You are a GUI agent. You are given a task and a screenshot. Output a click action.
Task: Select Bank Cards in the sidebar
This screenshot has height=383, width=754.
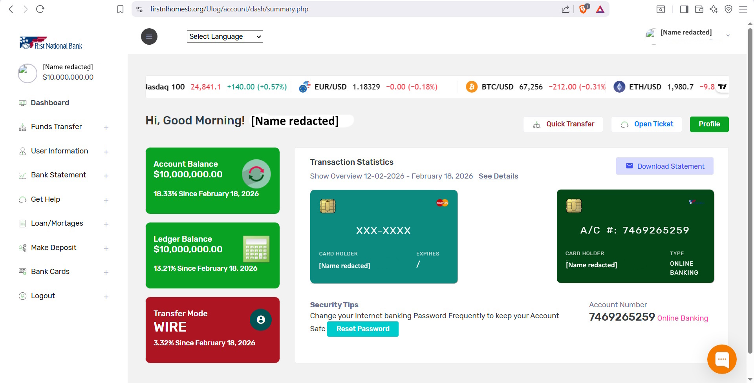(x=50, y=272)
